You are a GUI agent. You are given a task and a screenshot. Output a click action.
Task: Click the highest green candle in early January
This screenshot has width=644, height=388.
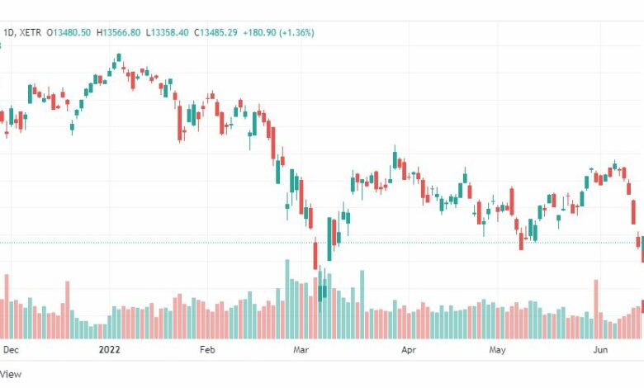(x=119, y=58)
